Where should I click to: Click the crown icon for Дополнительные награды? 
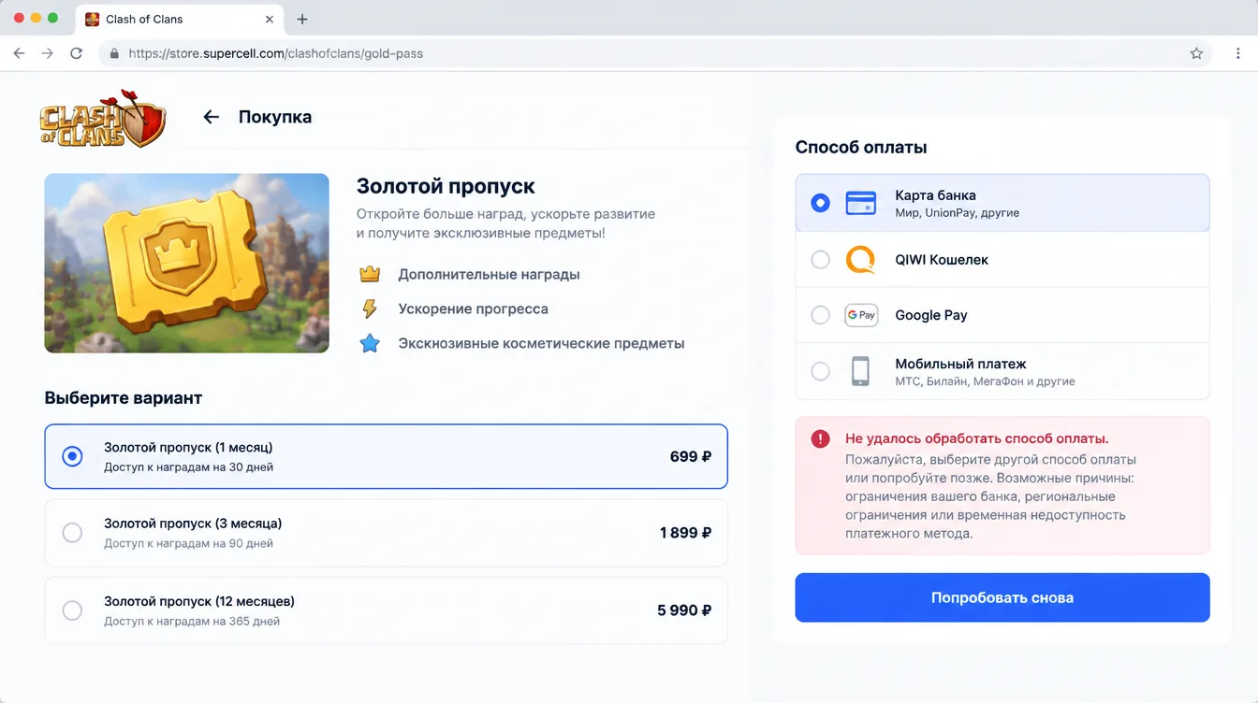(371, 275)
